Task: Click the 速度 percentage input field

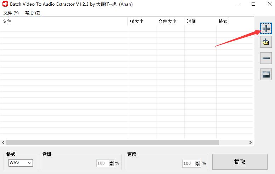Action: point(189,164)
